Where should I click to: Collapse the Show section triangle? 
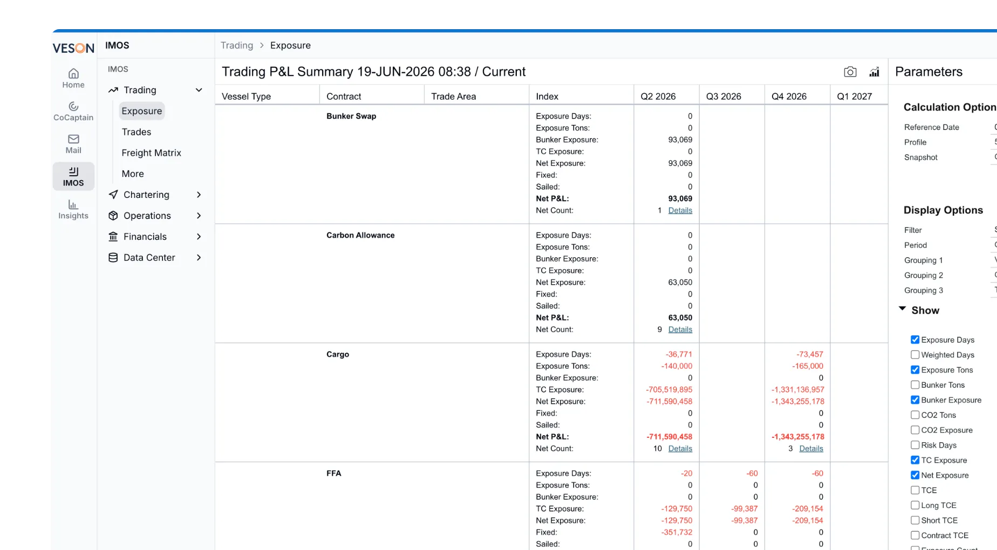pos(902,309)
